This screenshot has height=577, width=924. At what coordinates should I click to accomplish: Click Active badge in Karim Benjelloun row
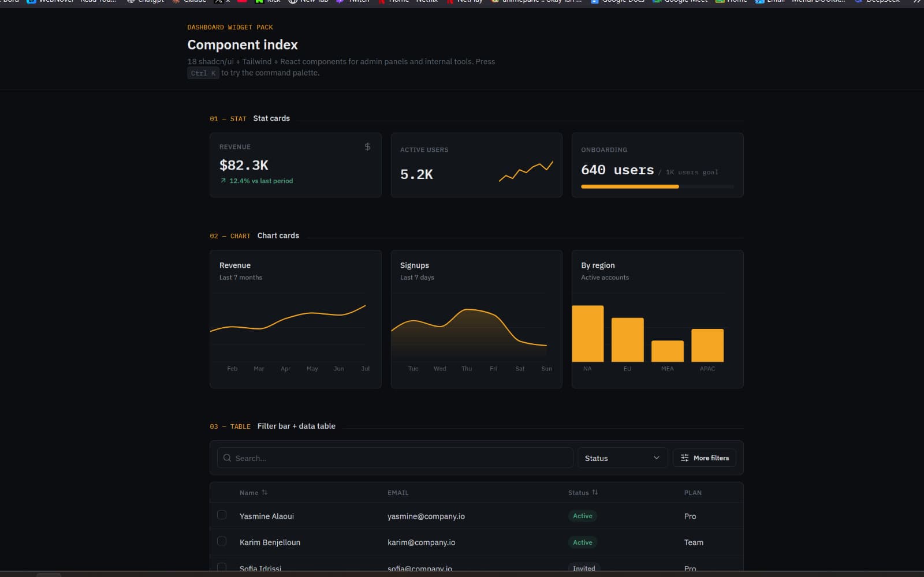point(582,542)
